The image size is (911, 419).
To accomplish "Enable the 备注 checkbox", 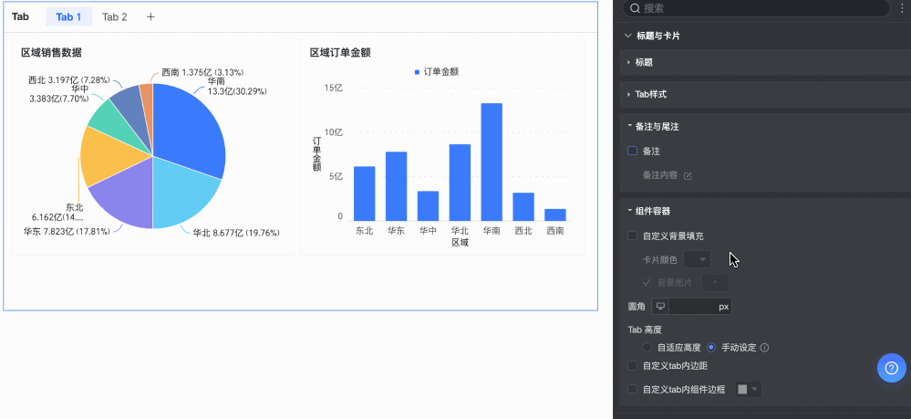I will pyautogui.click(x=633, y=151).
